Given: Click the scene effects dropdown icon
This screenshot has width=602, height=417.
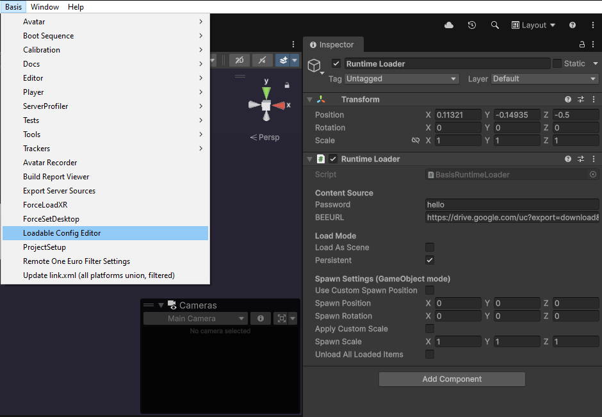Looking at the screenshot, I should pyautogui.click(x=296, y=60).
